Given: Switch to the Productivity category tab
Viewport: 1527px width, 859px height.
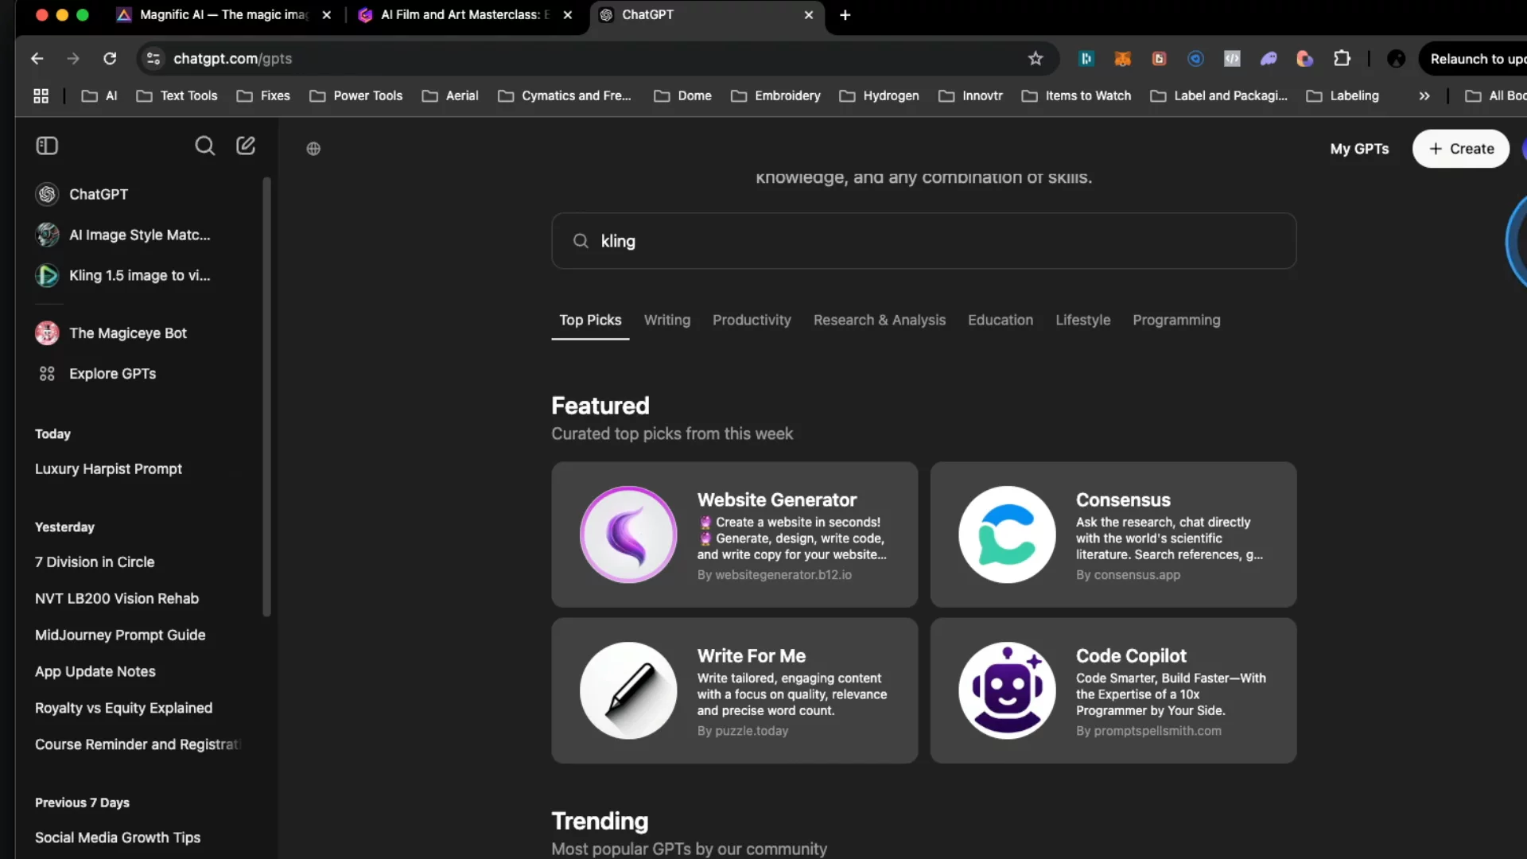Looking at the screenshot, I should point(751,320).
